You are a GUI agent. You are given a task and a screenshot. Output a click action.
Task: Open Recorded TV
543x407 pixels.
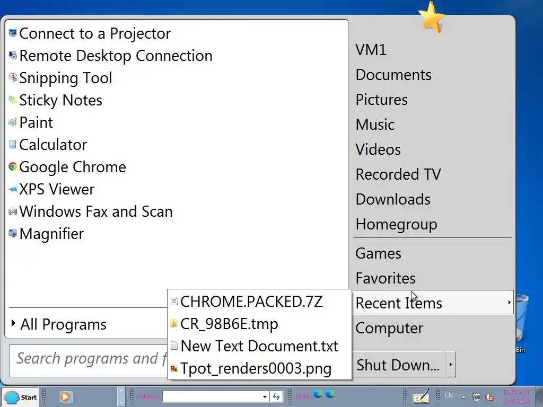(x=398, y=174)
